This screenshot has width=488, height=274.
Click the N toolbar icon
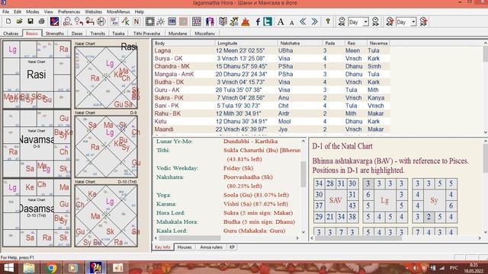coord(136,21)
